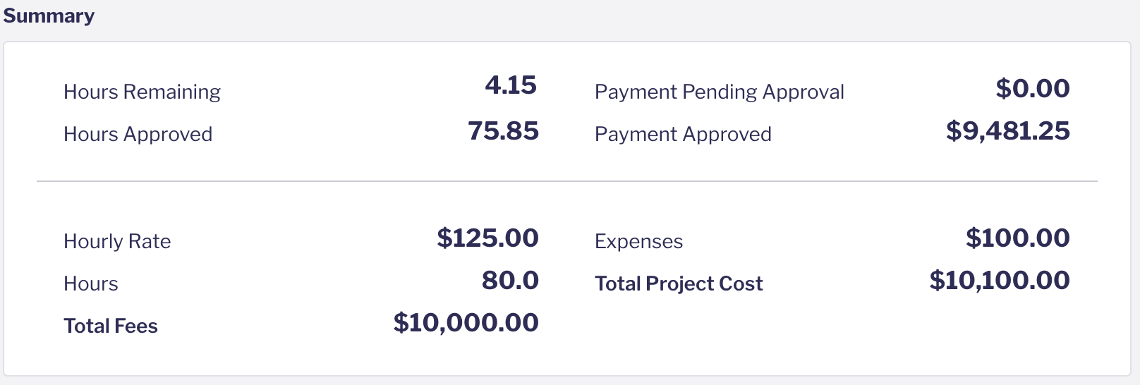Select the Payment Pending Approval label
Image resolution: width=1140 pixels, height=385 pixels.
pyautogui.click(x=719, y=92)
